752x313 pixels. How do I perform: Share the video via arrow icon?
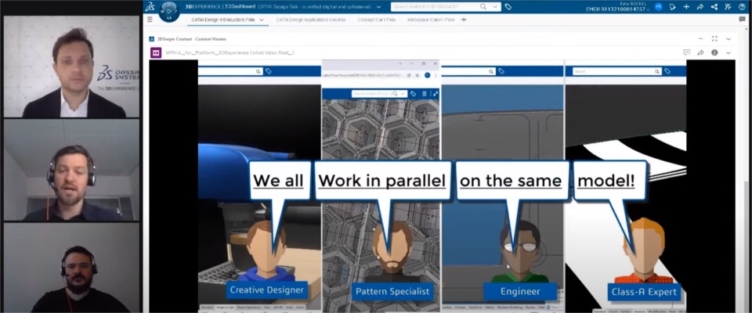pyautogui.click(x=700, y=52)
